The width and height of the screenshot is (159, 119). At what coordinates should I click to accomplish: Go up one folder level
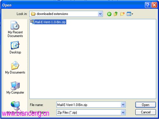116,14
